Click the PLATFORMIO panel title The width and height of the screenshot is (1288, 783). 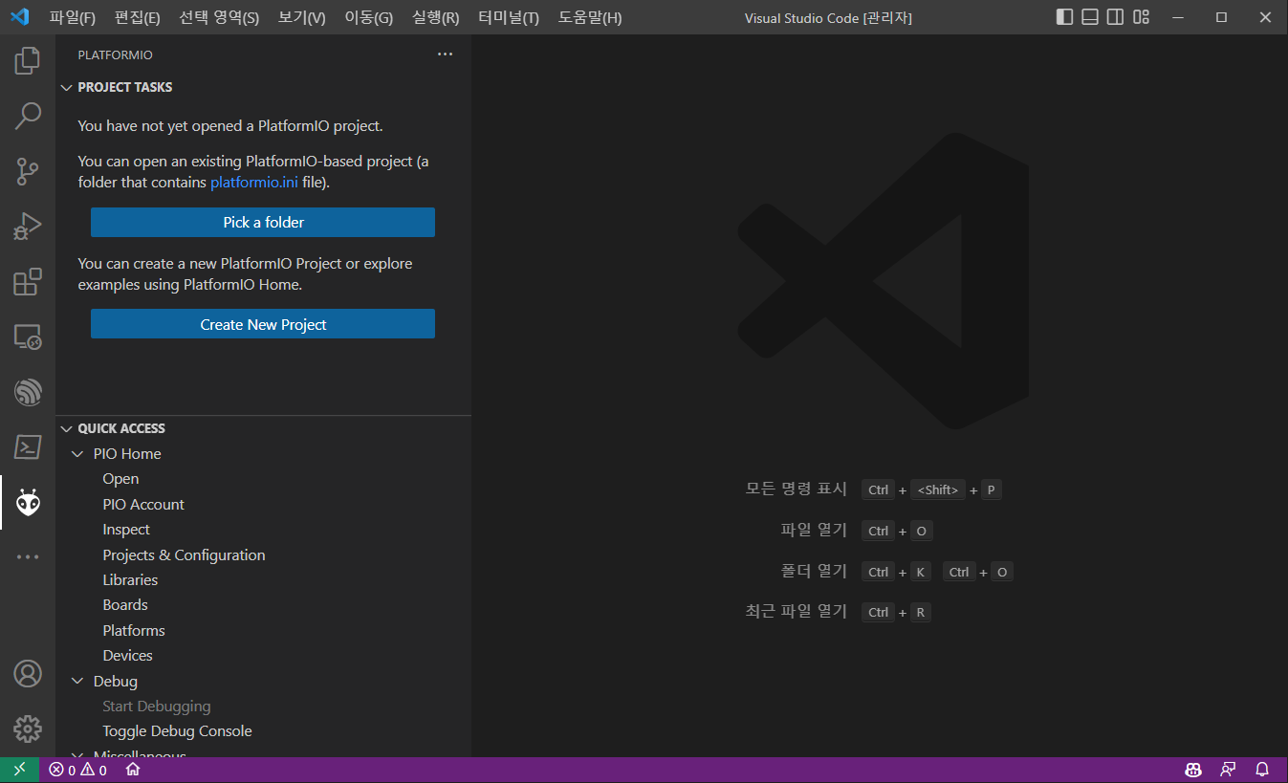pyautogui.click(x=115, y=55)
